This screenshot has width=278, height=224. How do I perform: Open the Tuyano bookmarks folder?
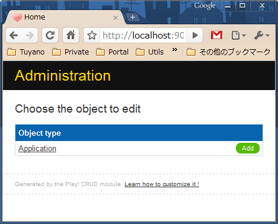tap(26, 52)
